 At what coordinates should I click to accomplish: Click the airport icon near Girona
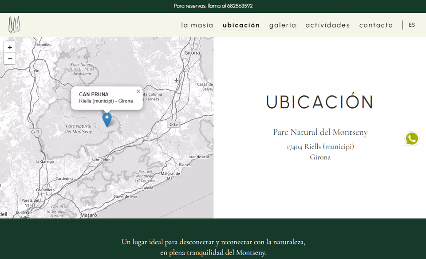177,80
